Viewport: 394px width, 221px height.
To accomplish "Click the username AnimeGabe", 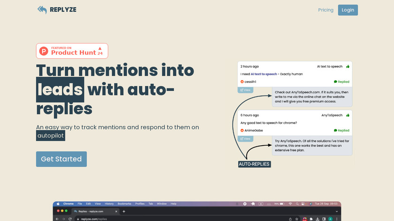I will (254, 131).
